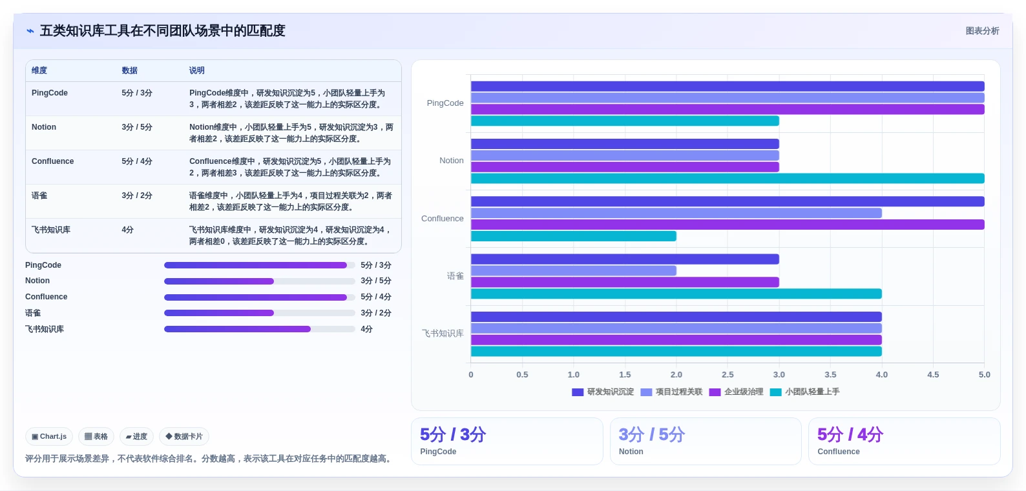The image size is (1026, 491).
Task: Click the 语雀 label on the chart axis
Action: (x=455, y=276)
